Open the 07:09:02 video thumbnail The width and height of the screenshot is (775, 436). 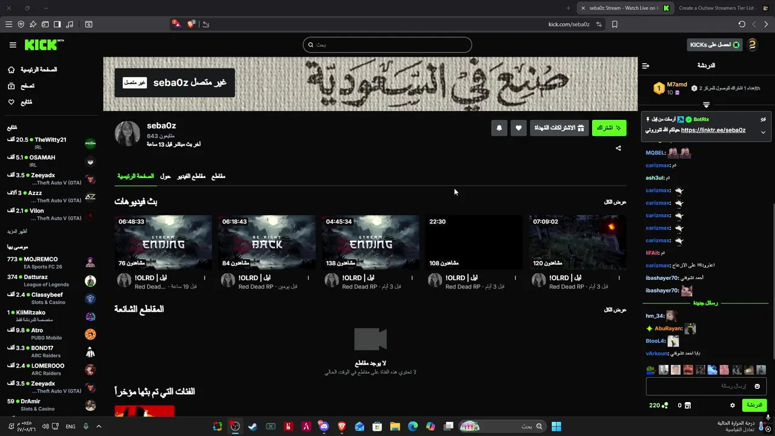(x=577, y=242)
